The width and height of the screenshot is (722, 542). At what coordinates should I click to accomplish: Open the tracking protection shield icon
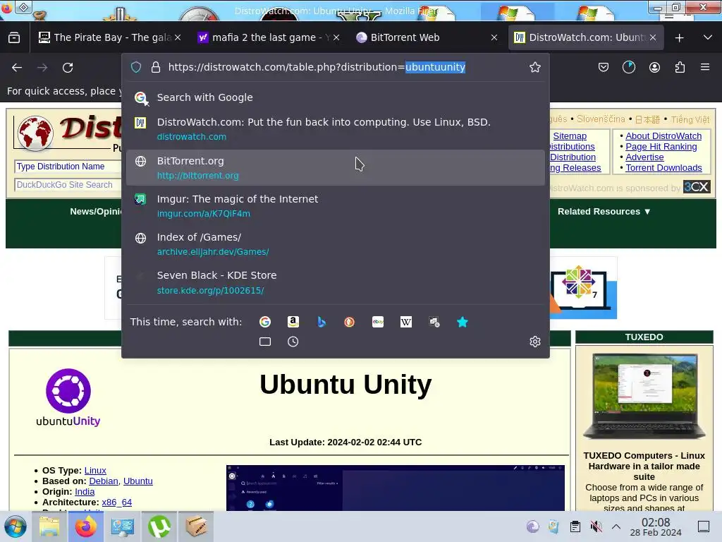coord(136,67)
